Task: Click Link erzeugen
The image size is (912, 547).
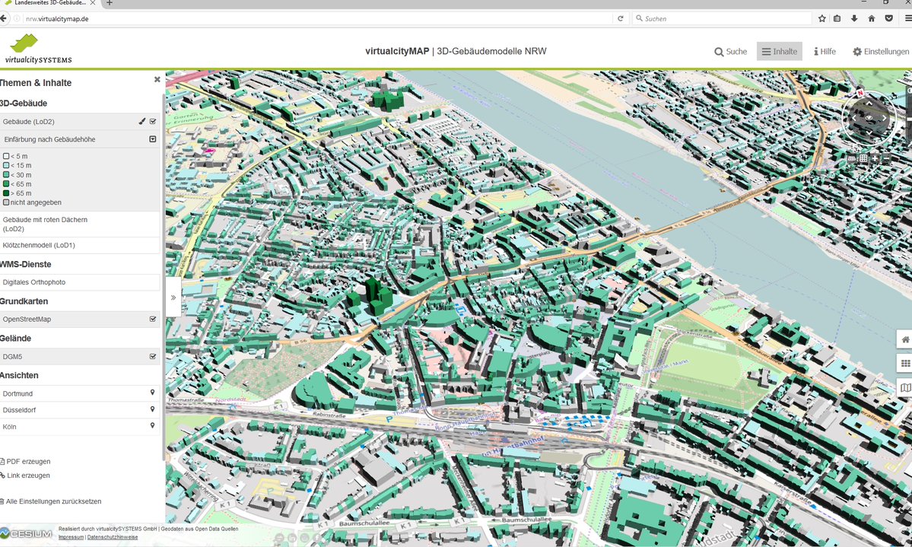Action: [26, 475]
